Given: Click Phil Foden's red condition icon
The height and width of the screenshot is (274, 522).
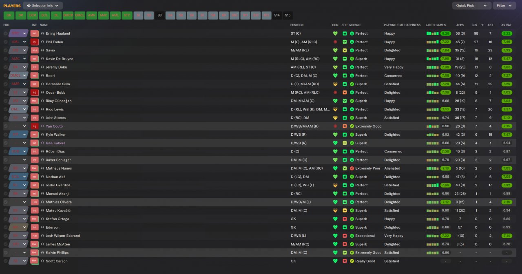Looking at the screenshot, I should pyautogui.click(x=335, y=42).
